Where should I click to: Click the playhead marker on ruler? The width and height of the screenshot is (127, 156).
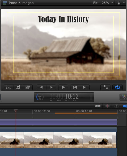pos(16,110)
